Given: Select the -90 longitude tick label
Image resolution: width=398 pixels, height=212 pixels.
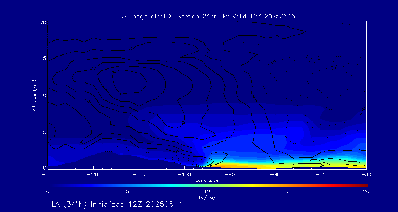Looking at the screenshot, I should pyautogui.click(x=275, y=175).
